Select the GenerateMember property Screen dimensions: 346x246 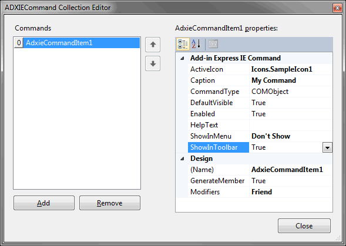click(219, 181)
